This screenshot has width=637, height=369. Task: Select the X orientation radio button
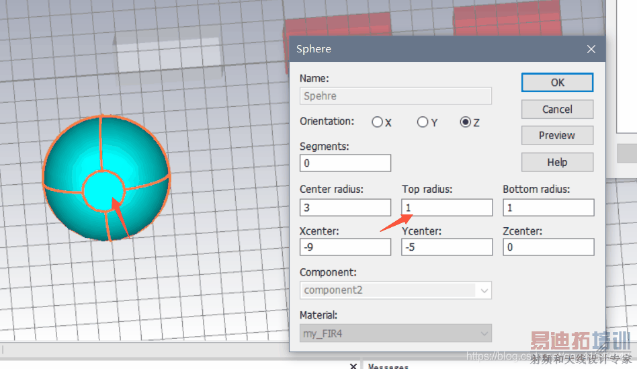pyautogui.click(x=377, y=122)
